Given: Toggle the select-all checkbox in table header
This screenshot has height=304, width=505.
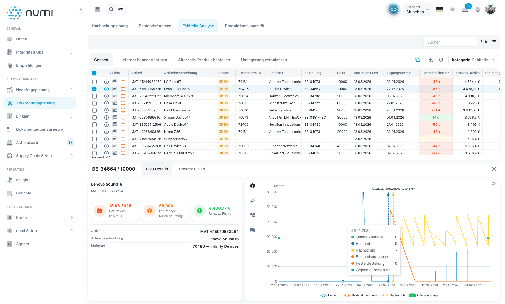Looking at the screenshot, I should point(94,73).
